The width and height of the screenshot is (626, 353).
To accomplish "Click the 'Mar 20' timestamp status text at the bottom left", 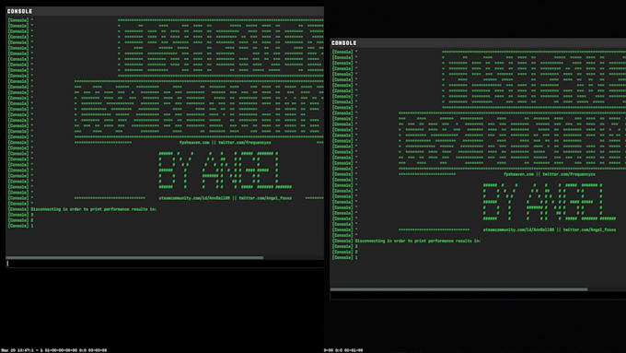I will pos(54,350).
